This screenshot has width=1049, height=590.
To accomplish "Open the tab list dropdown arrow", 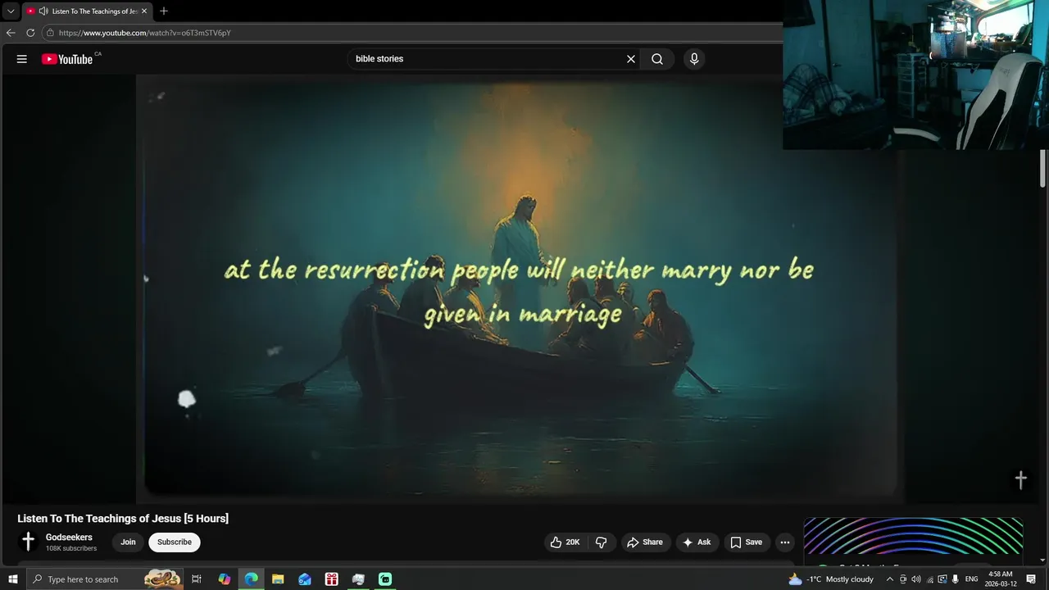I will [11, 11].
